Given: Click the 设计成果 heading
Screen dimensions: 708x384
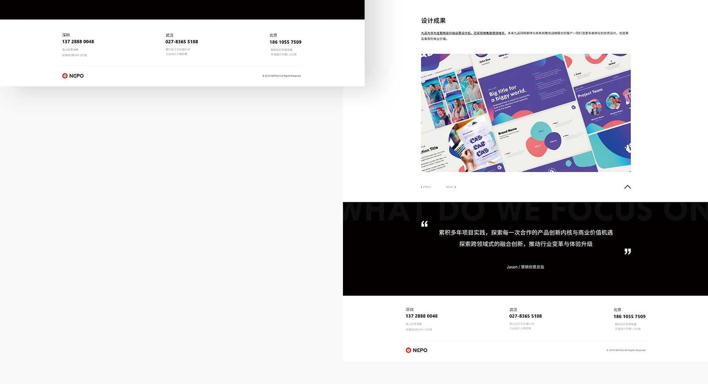Looking at the screenshot, I should 433,21.
